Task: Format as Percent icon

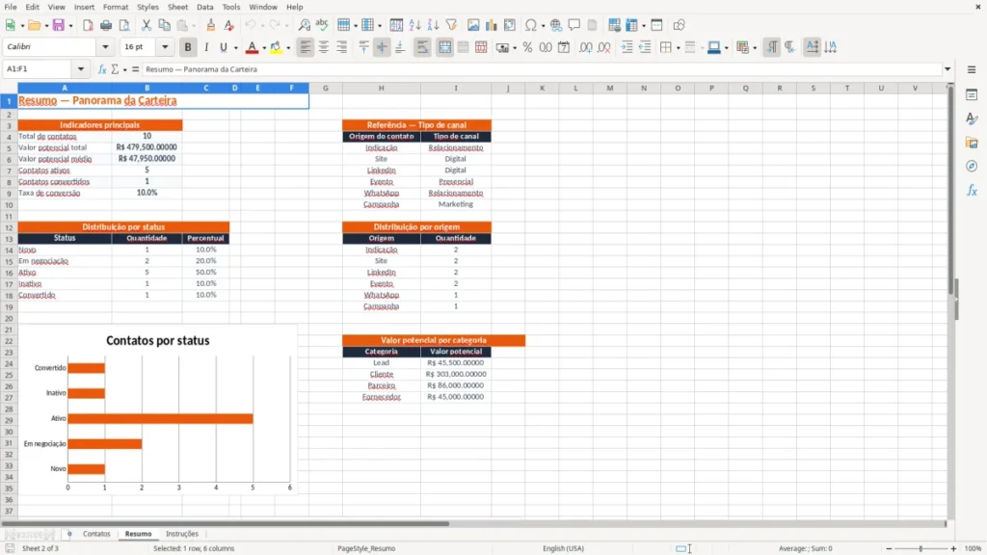Action: pos(527,47)
